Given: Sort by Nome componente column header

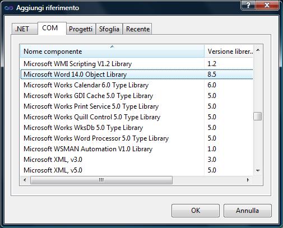Looking at the screenshot, I should (x=112, y=51).
